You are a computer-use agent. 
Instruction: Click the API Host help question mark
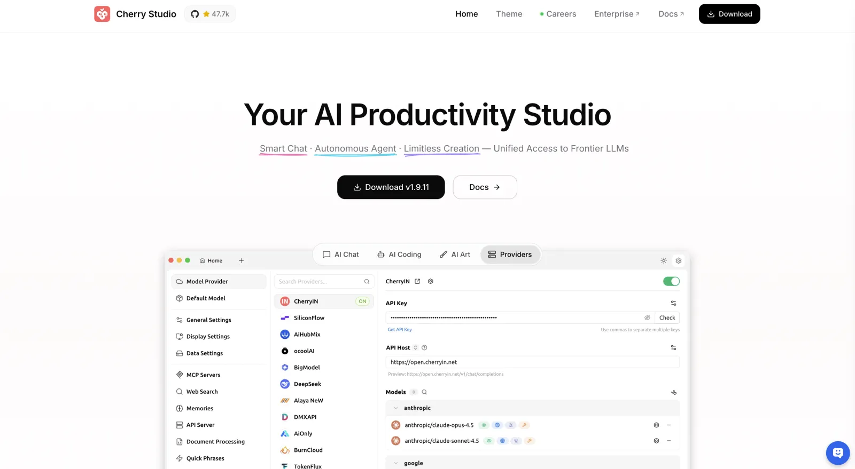(424, 348)
